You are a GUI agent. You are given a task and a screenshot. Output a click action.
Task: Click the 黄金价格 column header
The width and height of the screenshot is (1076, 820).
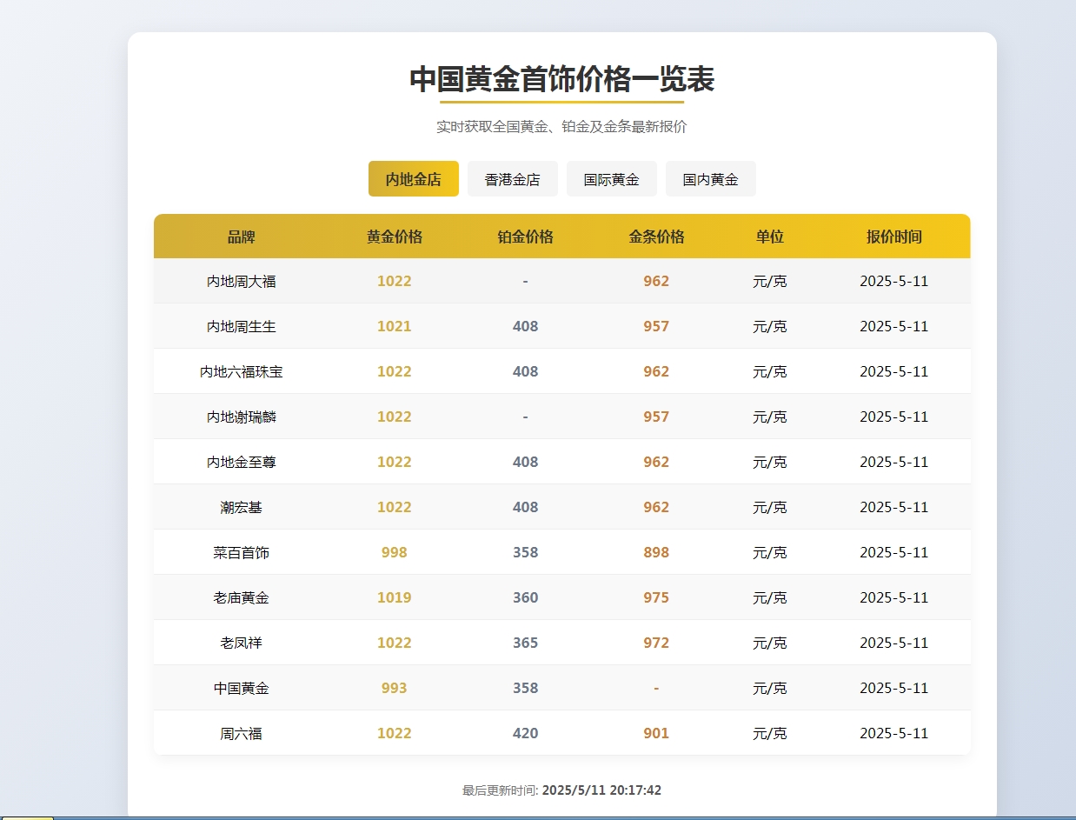(395, 237)
